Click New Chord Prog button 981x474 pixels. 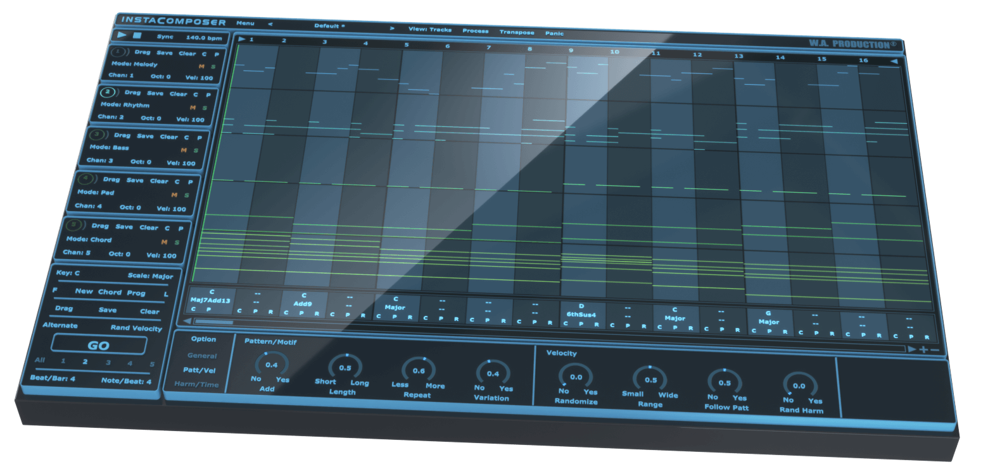point(110,292)
